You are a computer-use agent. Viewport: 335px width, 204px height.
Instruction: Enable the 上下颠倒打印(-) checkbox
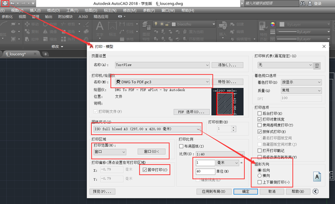(260, 182)
